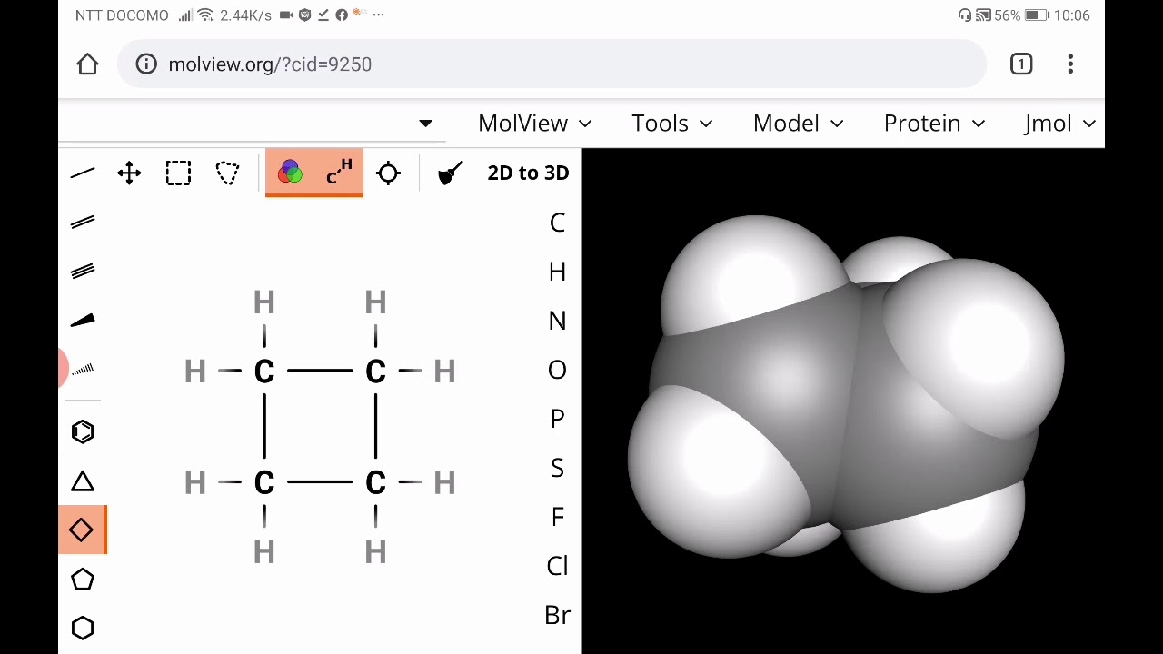Select the cyclopentane pentagon ring tool

pyautogui.click(x=83, y=580)
